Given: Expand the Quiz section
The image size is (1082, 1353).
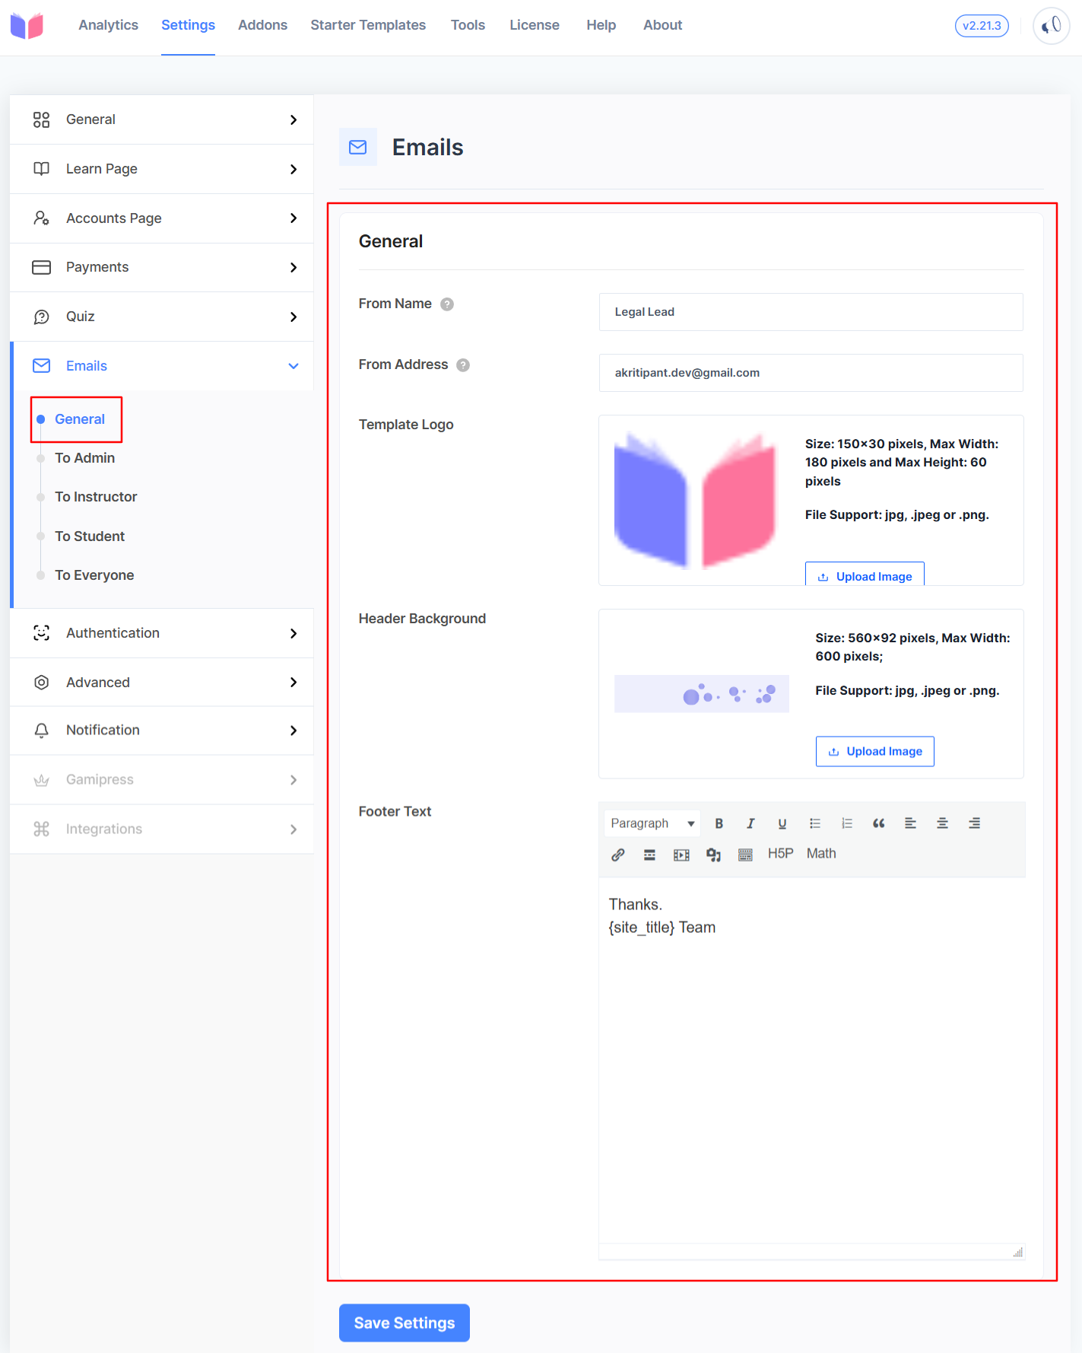Looking at the screenshot, I should [161, 317].
